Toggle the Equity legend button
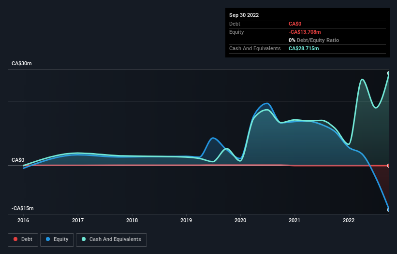 (57, 240)
